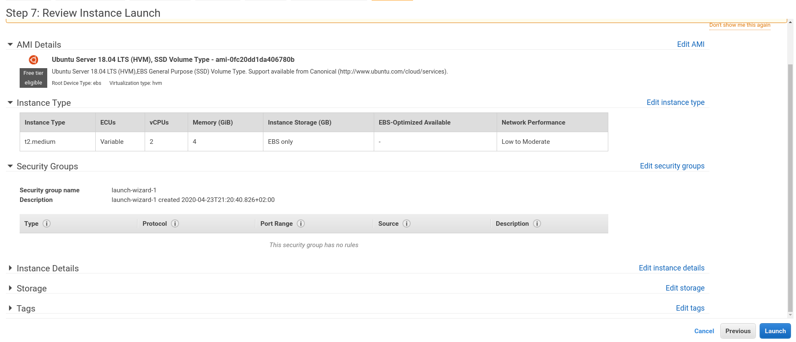Open Edit storage link
The image size is (796, 342).
pos(685,288)
